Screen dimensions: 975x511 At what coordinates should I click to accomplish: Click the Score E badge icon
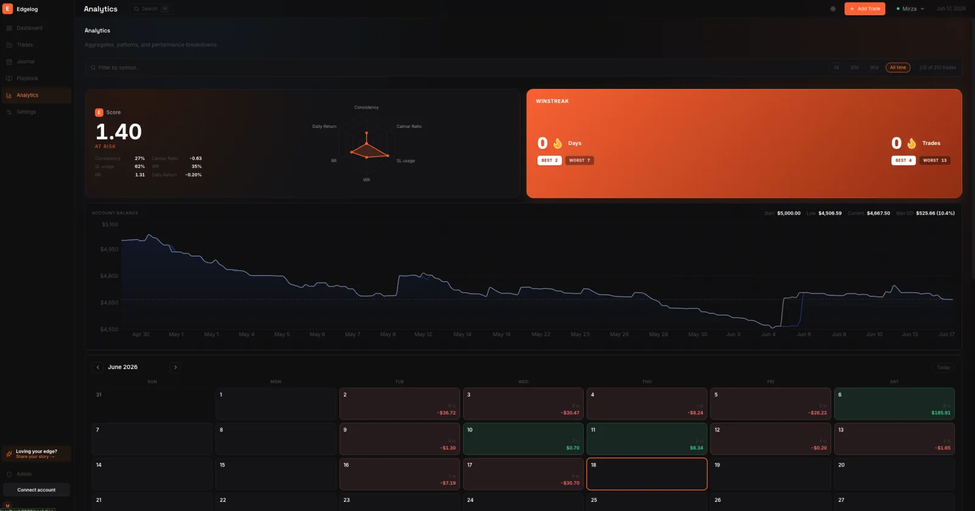[99, 112]
